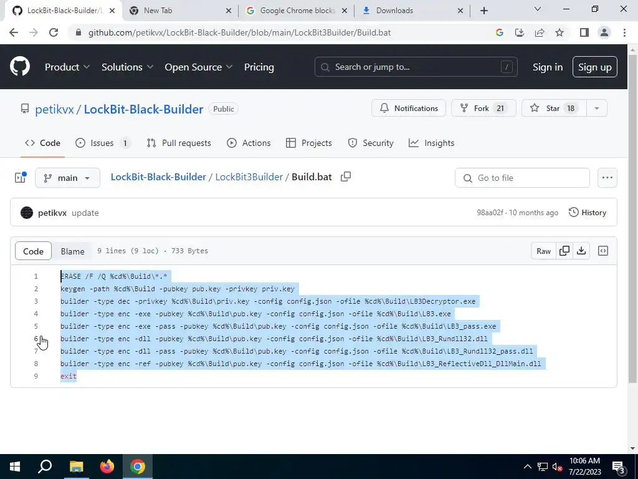Expand the file tree side panel icon
638x479 pixels.
point(21,178)
